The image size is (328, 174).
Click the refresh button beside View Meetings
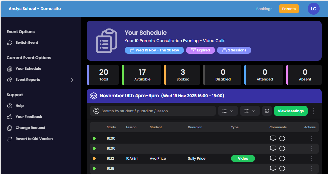tap(267, 111)
